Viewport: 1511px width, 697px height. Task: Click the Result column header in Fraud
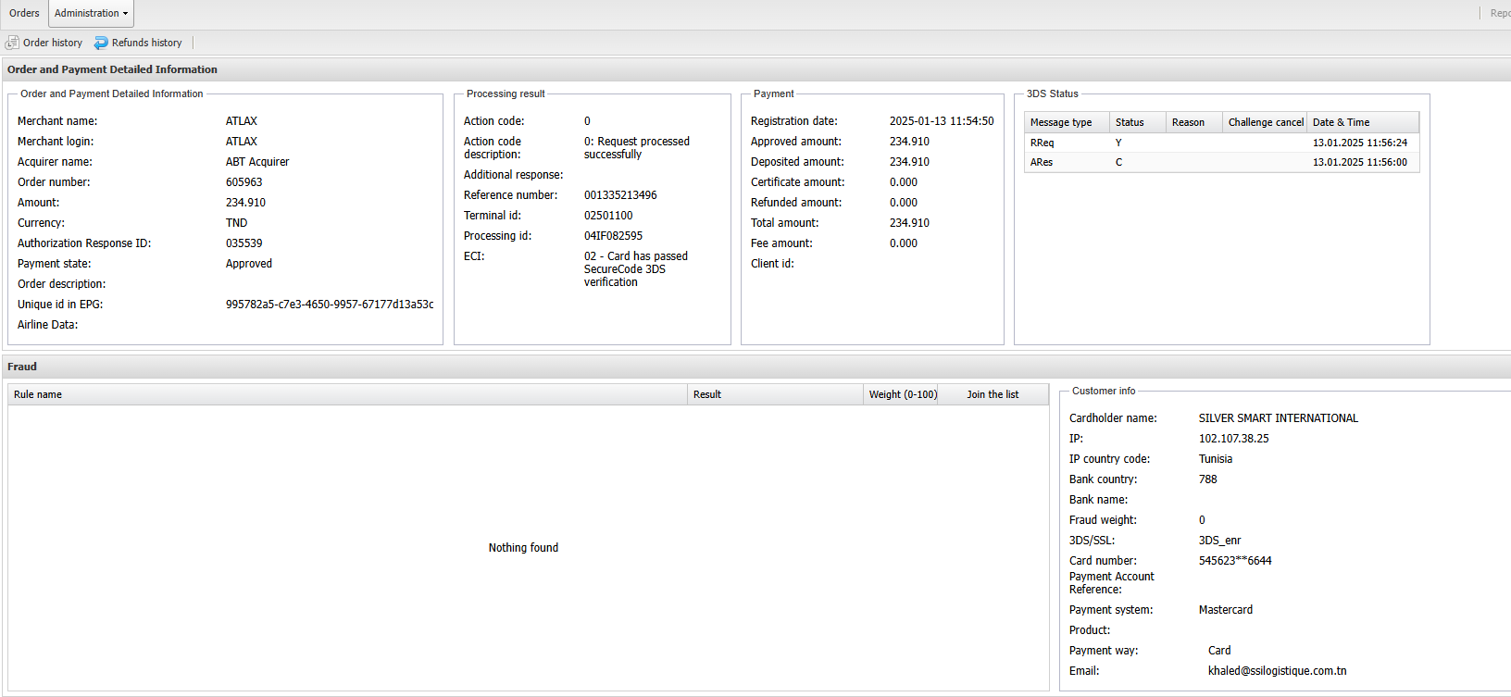coord(707,394)
